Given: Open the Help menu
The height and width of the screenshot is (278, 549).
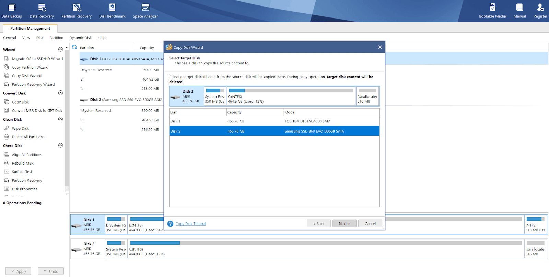Looking at the screenshot, I should coord(102,38).
